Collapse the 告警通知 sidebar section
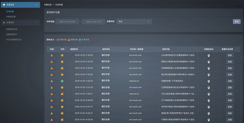244x123 pixels. coord(36,23)
